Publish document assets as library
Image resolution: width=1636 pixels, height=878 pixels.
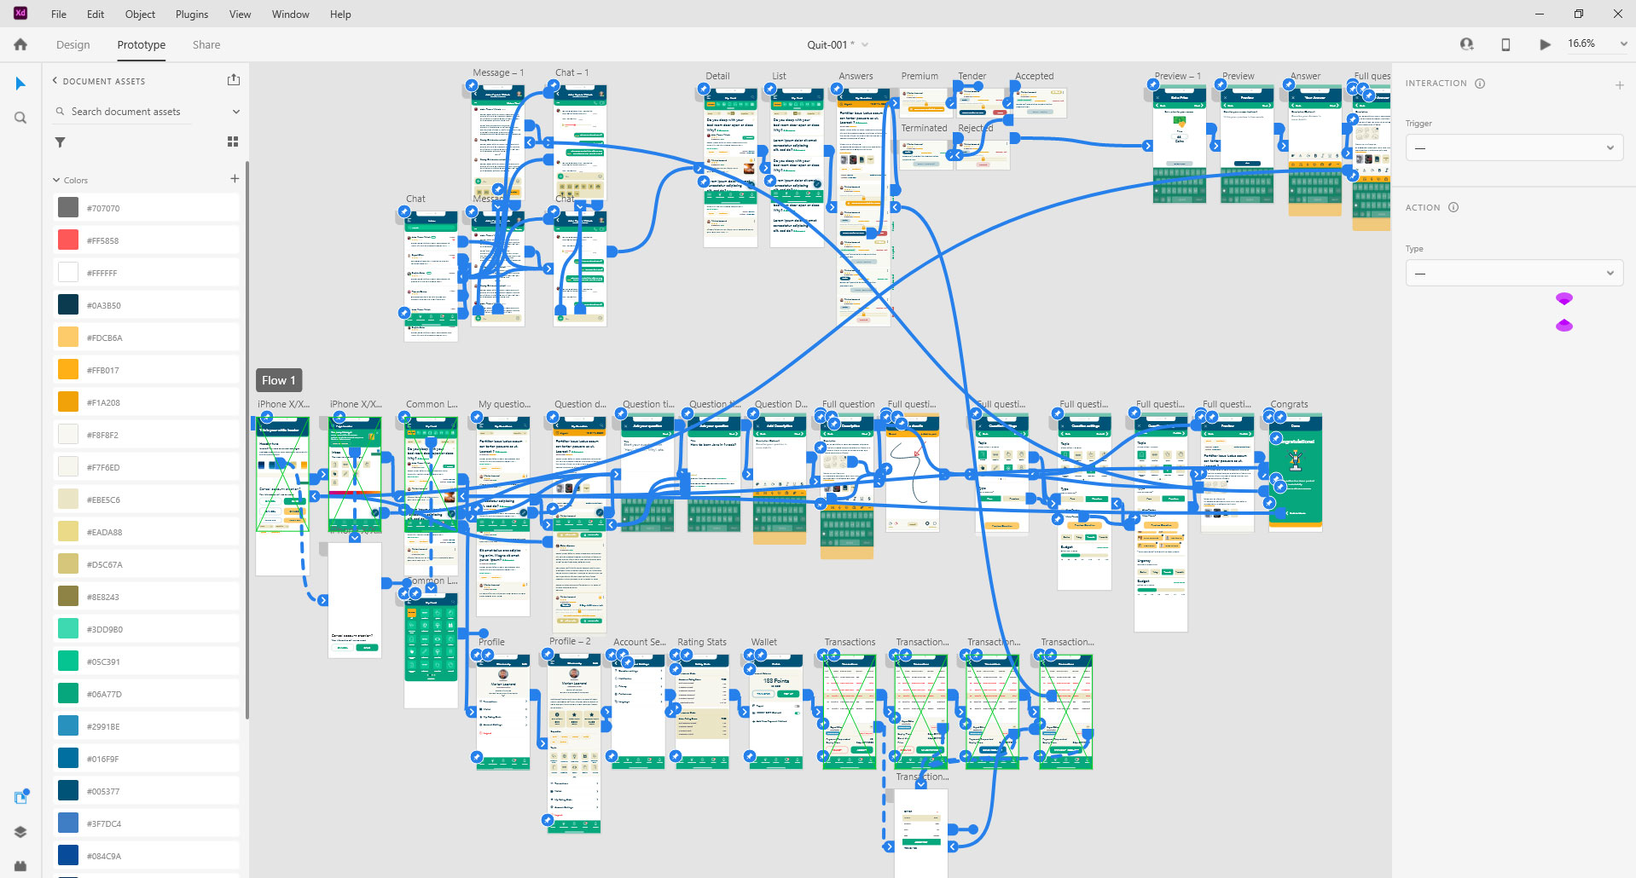pyautogui.click(x=234, y=80)
